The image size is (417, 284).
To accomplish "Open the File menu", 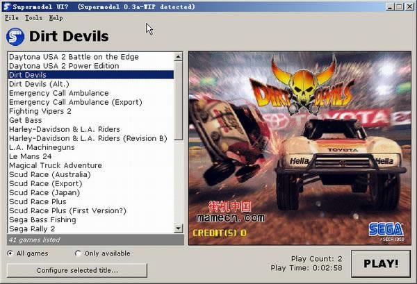I will pos(11,17).
